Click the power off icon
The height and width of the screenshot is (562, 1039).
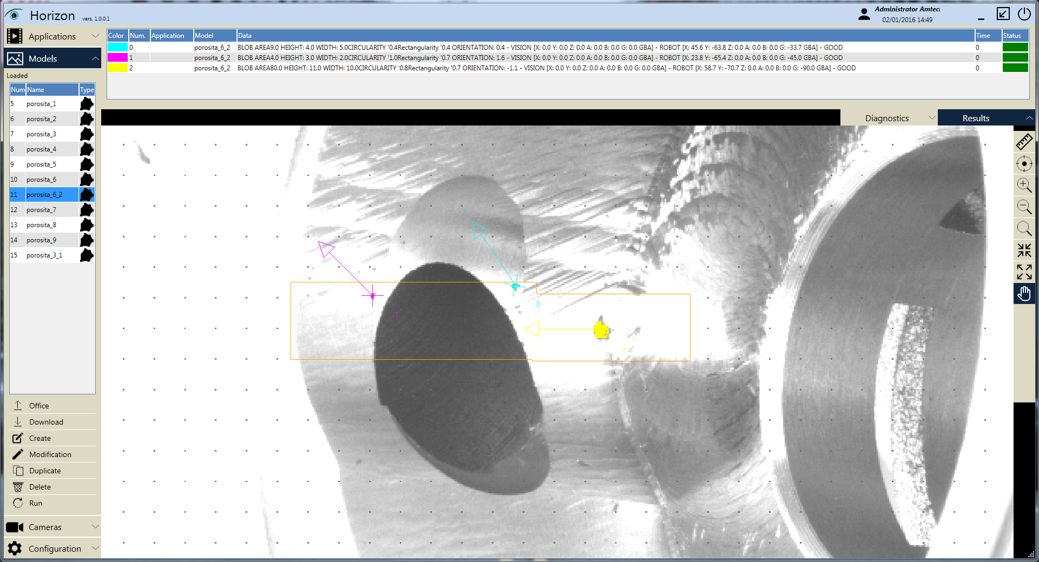click(x=1024, y=14)
